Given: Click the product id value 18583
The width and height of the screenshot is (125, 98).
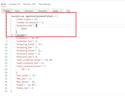Looking at the screenshot, I should tap(24, 29).
